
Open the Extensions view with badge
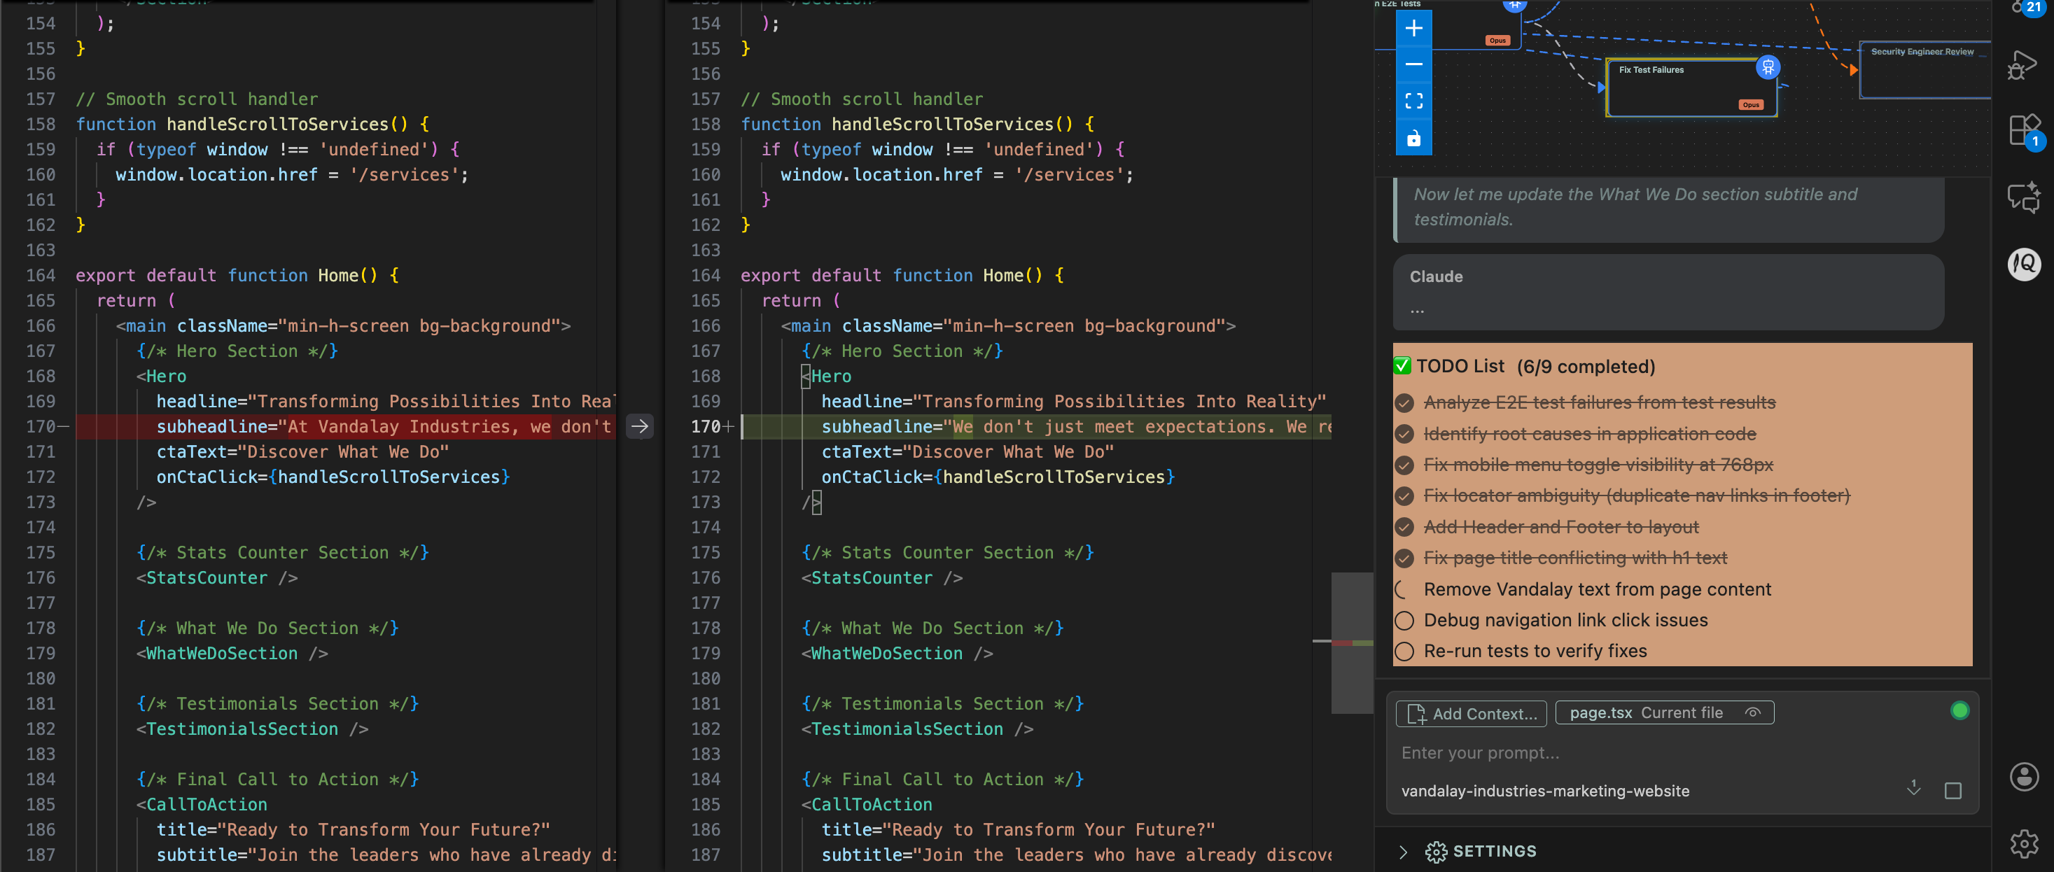(x=2022, y=130)
